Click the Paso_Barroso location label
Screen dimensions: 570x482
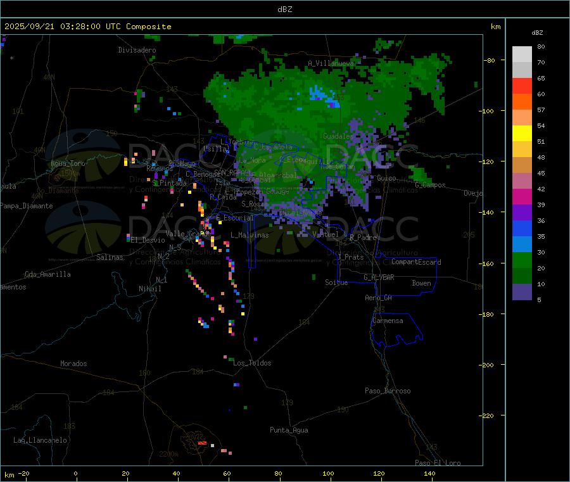[388, 391]
